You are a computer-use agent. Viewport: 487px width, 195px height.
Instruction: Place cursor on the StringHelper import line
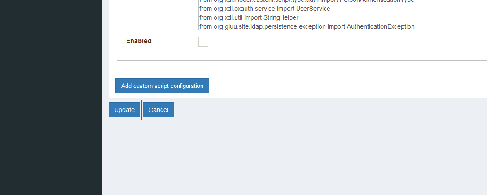point(249,17)
